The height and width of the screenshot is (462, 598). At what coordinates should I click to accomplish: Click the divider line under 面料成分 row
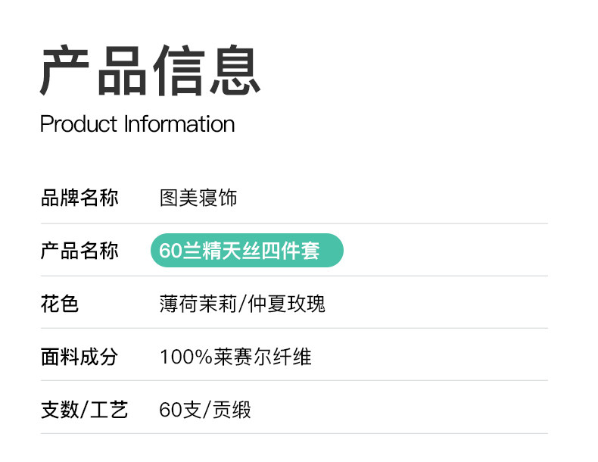pyautogui.click(x=294, y=380)
